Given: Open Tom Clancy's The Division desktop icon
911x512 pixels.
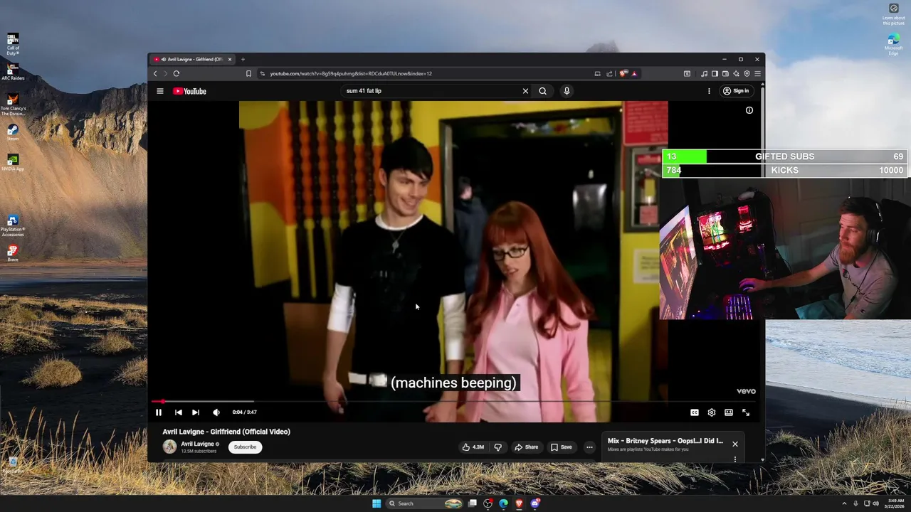Looking at the screenshot, I should click(x=13, y=105).
